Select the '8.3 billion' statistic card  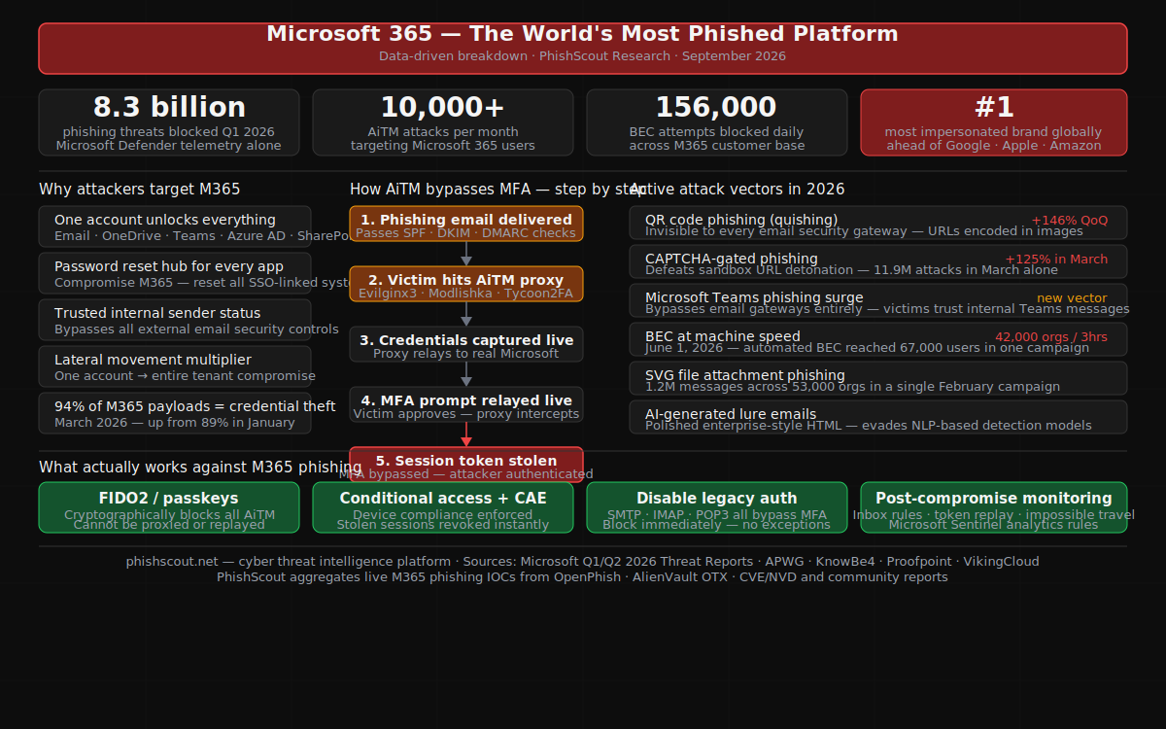pos(169,122)
